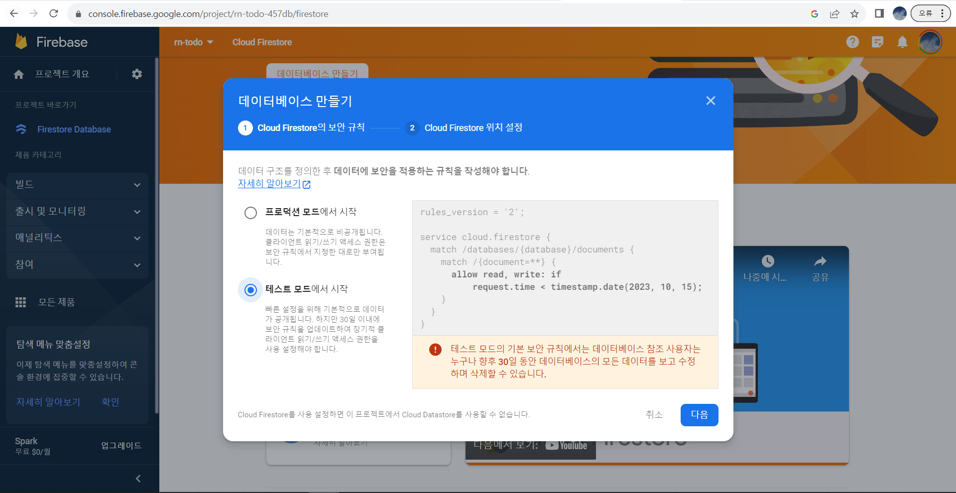
Task: Click the sidebar scrollbar
Action: 157,235
